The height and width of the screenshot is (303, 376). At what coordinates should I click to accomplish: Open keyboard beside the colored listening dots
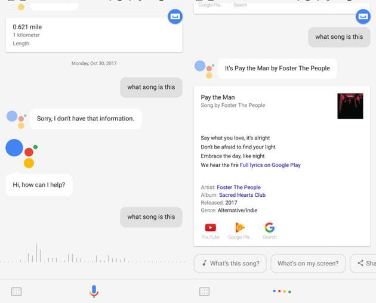point(204,291)
